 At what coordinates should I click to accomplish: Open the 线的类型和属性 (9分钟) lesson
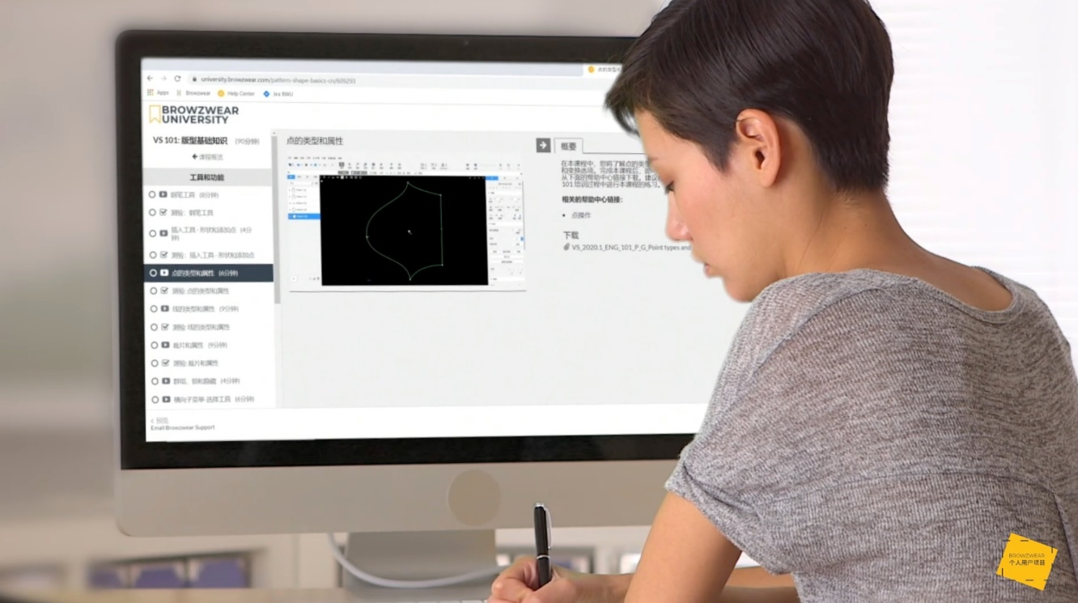204,308
